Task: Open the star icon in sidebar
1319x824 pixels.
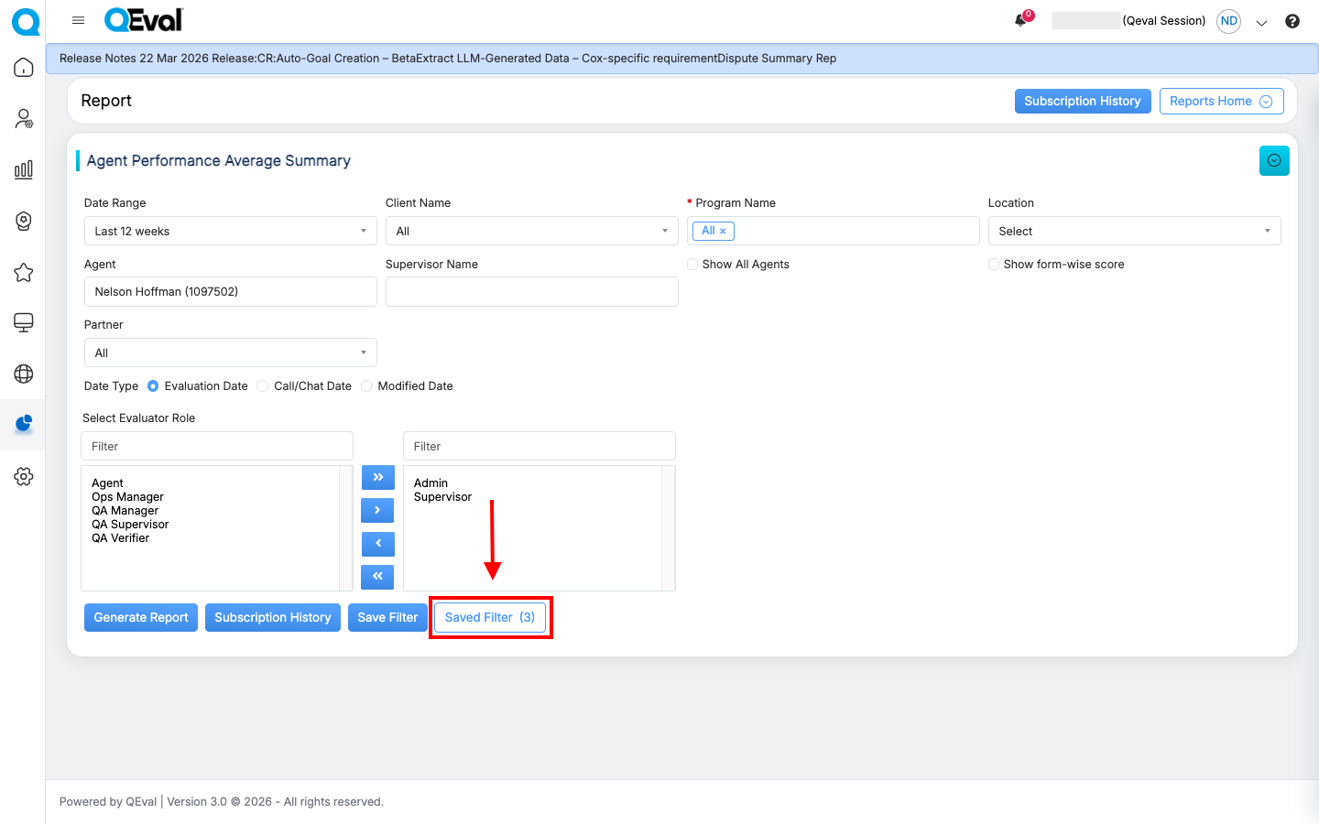Action: coord(24,272)
